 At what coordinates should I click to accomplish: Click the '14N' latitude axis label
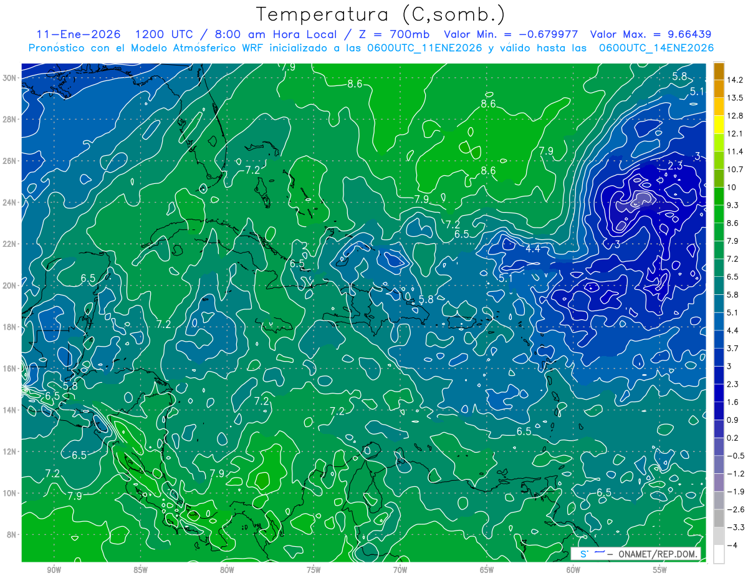tap(9, 410)
